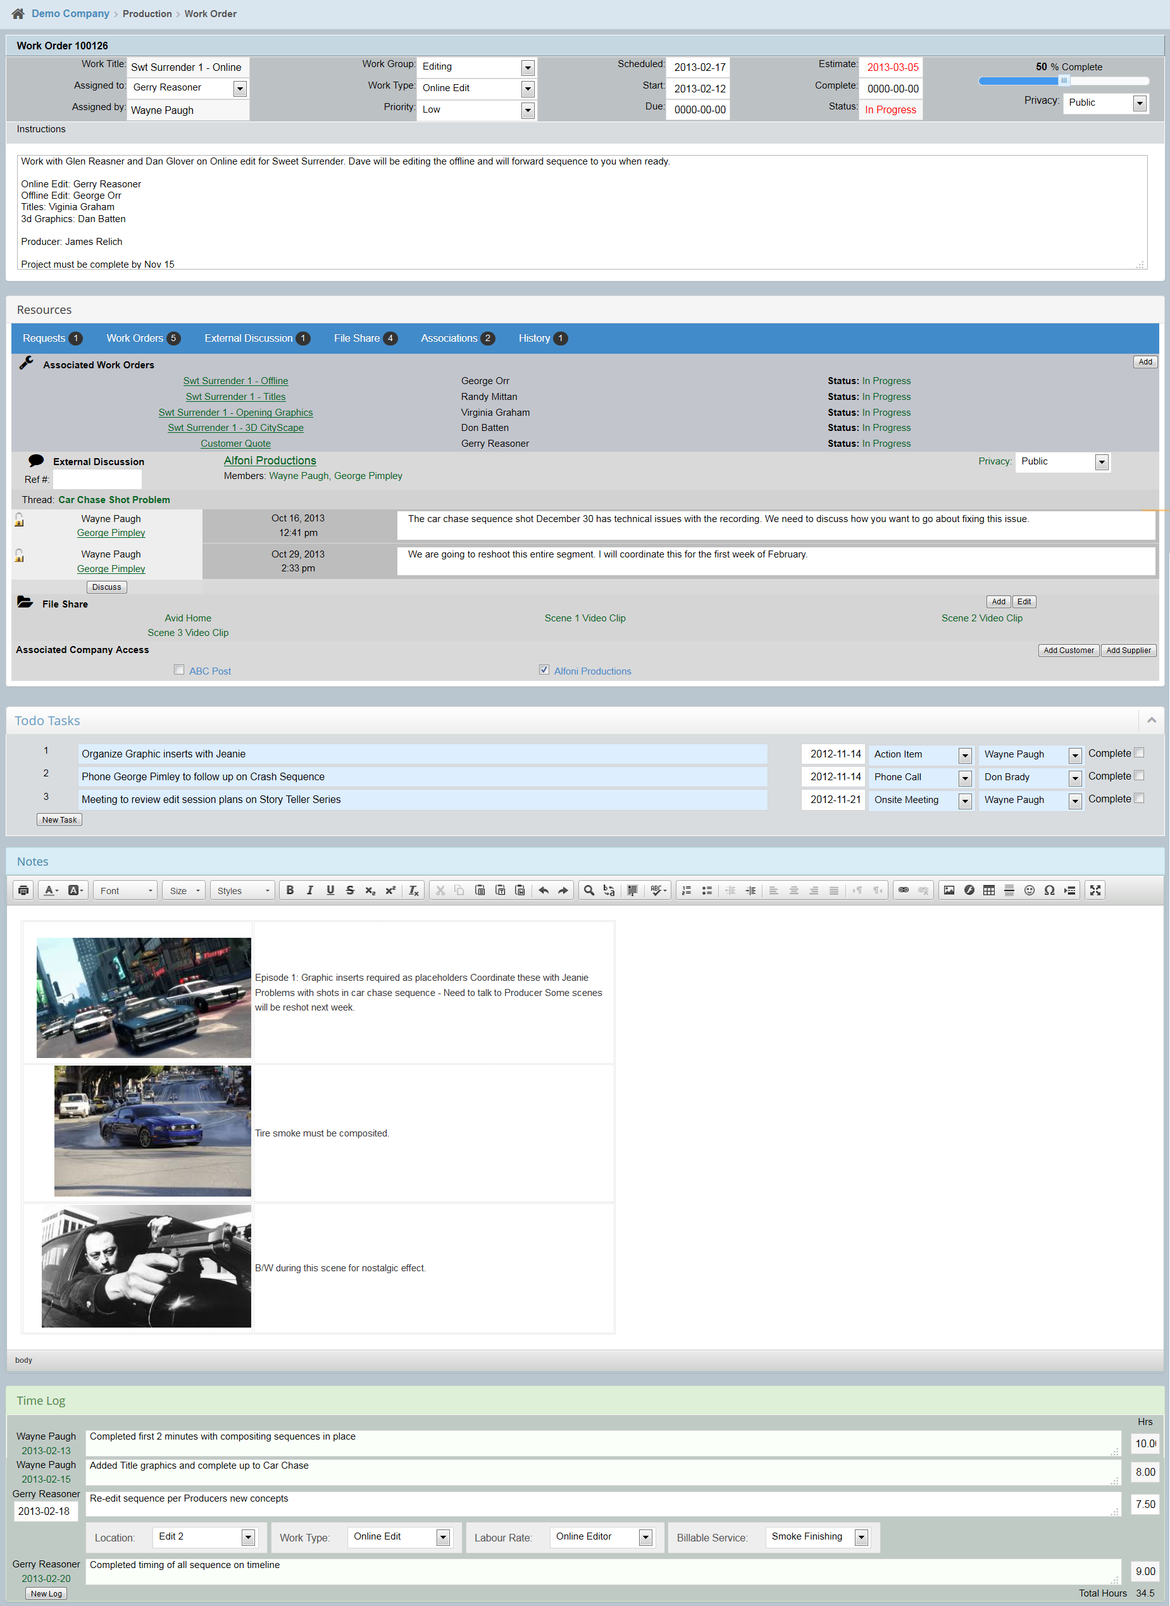Click the Add Customer button
Screen dimensions: 1170x1606
pyautogui.click(x=1068, y=650)
